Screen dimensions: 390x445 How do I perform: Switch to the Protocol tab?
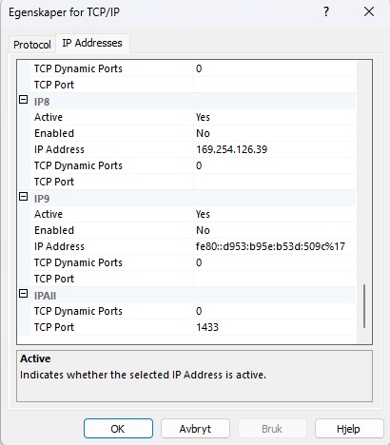click(x=32, y=45)
